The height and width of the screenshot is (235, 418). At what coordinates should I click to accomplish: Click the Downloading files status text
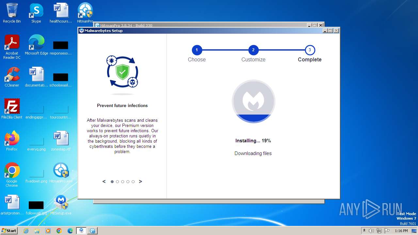(x=253, y=153)
